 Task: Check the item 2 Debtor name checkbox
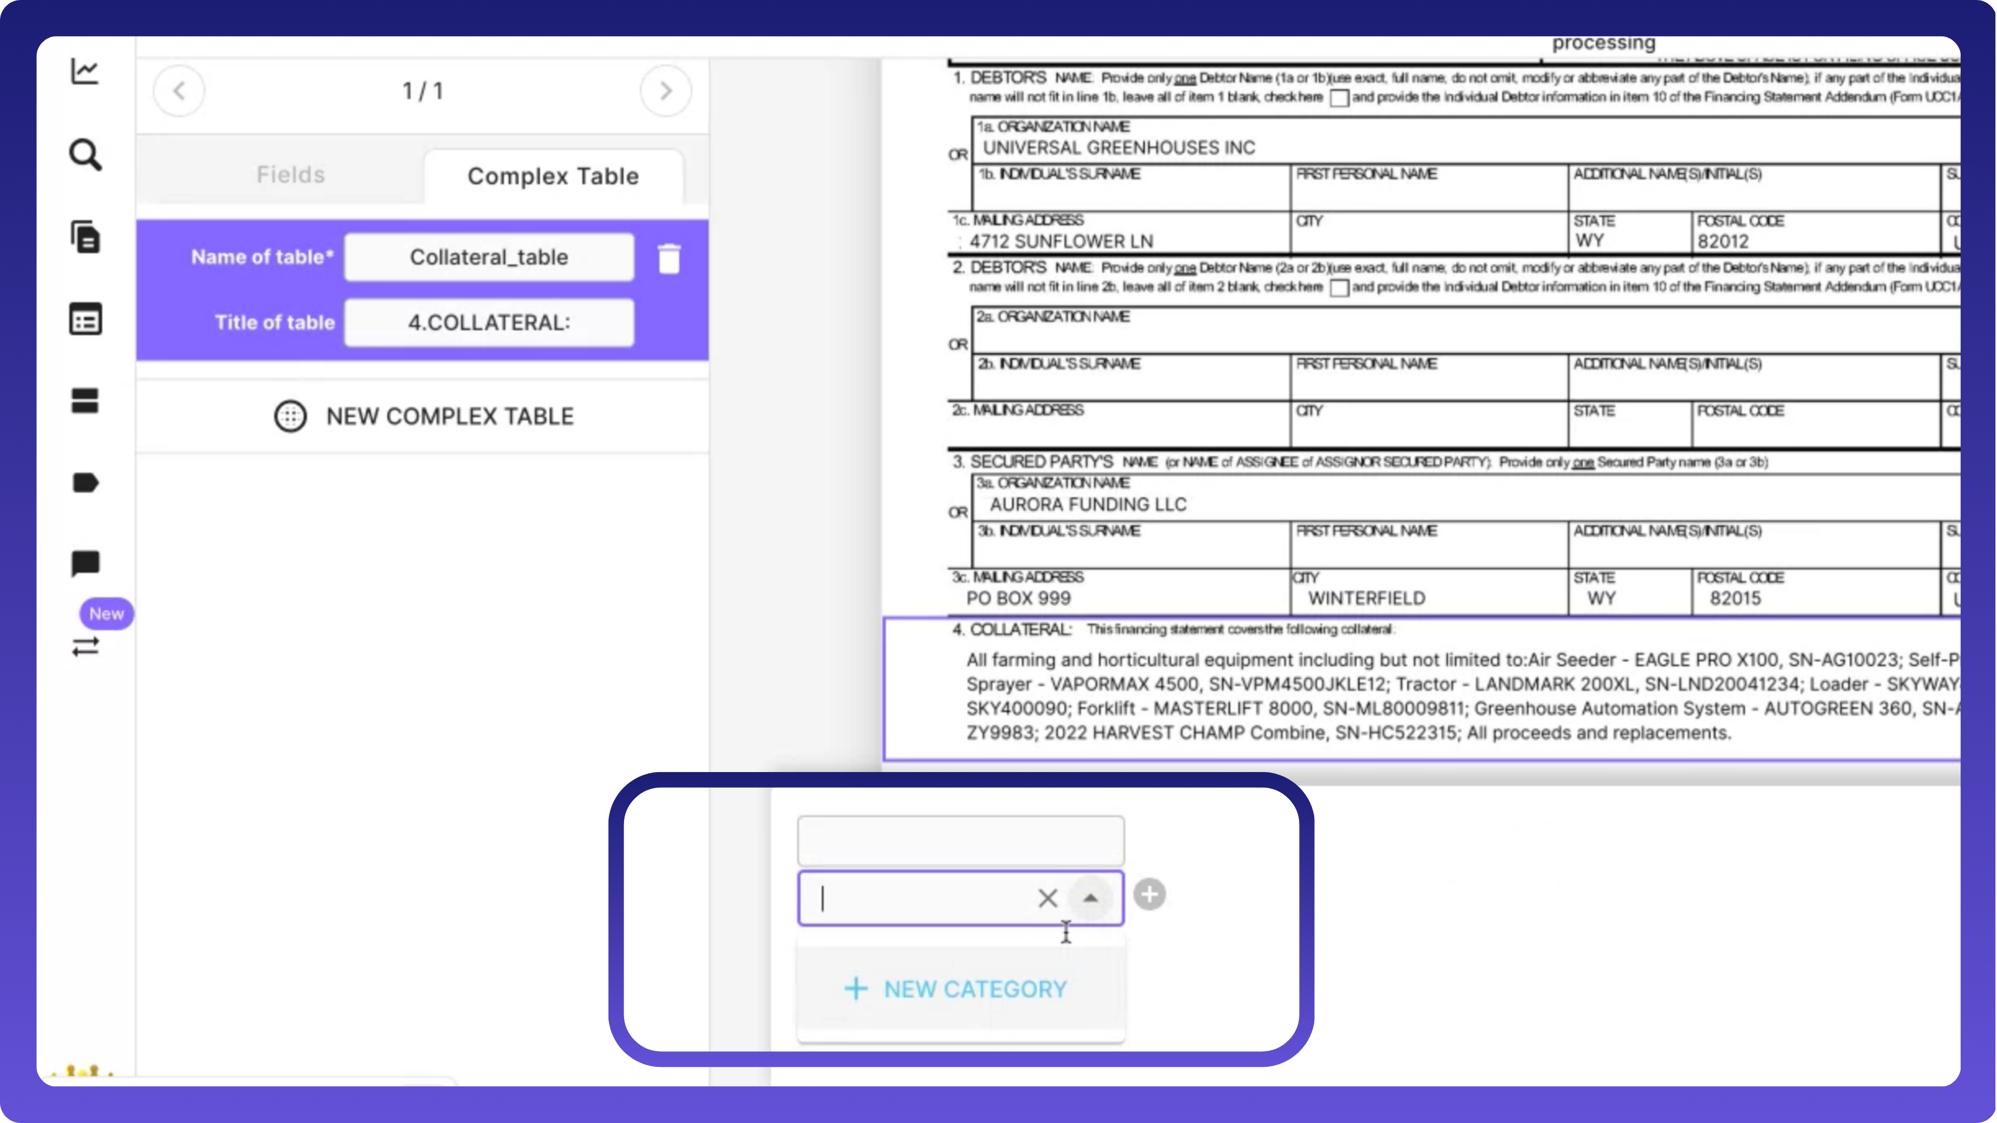(x=1339, y=289)
